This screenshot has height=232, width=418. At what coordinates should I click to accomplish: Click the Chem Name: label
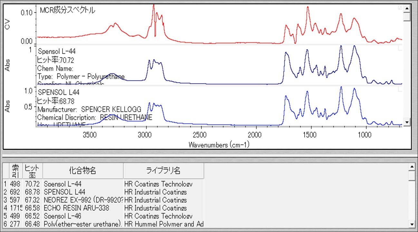[55, 68]
